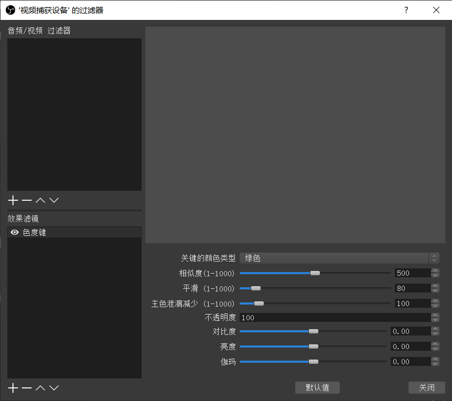
Task: Decrease 对比度 value with down stepper
Action: (435, 333)
